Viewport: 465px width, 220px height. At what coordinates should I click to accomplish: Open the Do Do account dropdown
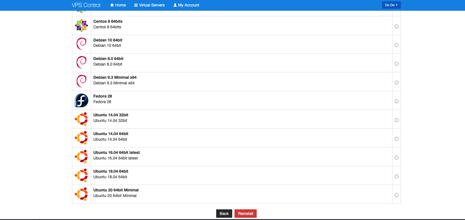click(391, 5)
